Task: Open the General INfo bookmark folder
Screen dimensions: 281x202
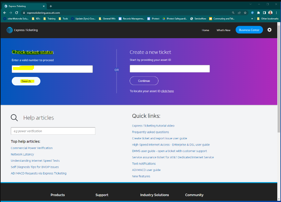Action: pyautogui.click(x=107, y=19)
